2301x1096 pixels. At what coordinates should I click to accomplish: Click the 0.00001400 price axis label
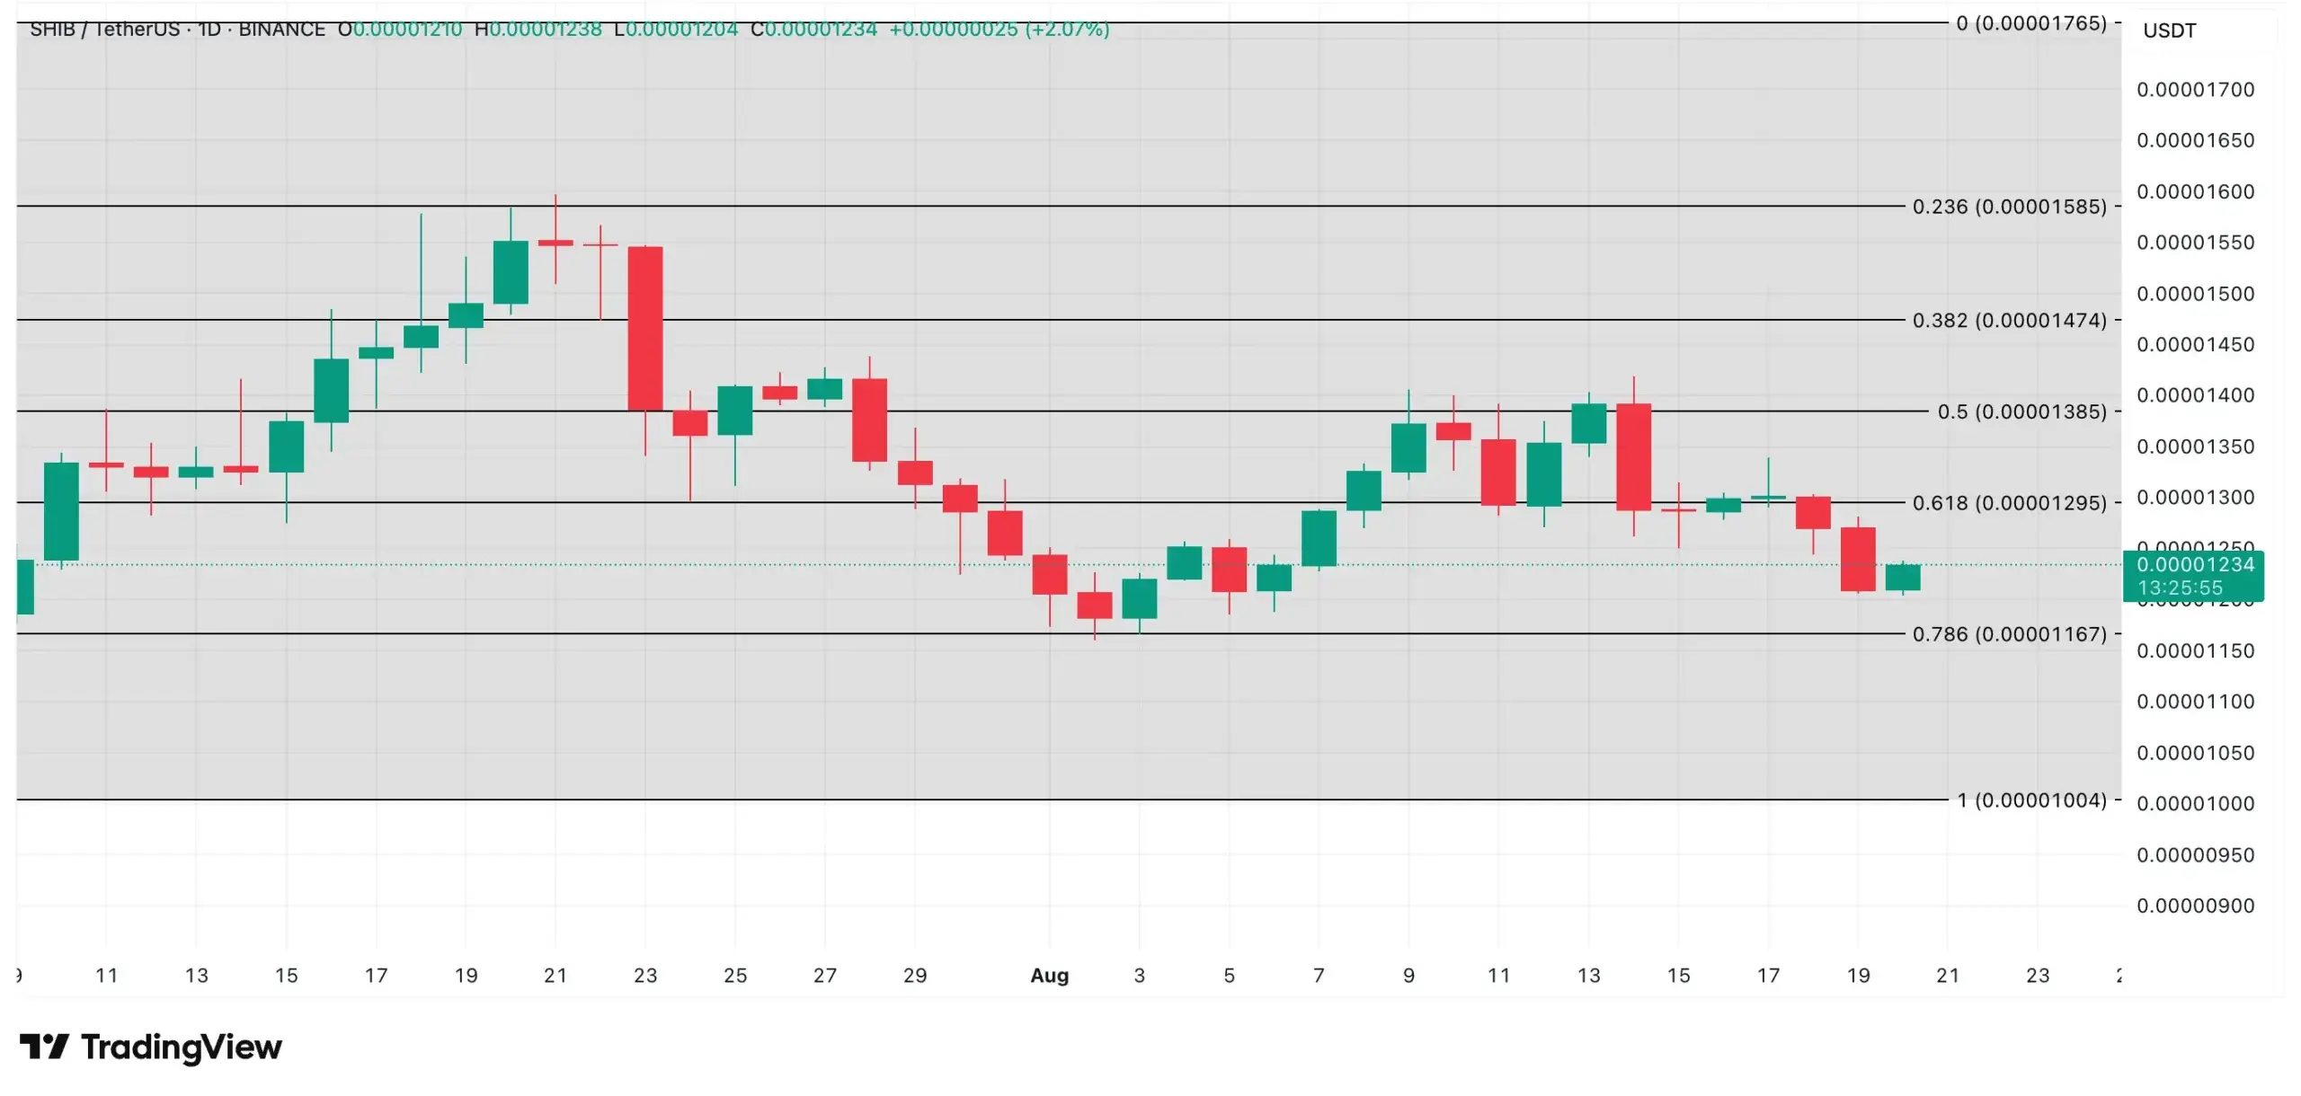point(2195,395)
